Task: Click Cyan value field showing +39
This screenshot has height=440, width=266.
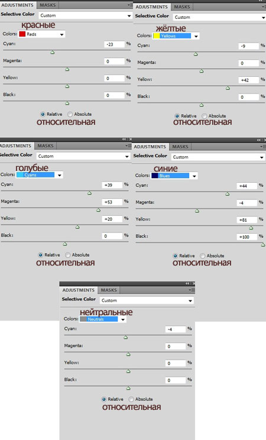Action: pos(112,185)
